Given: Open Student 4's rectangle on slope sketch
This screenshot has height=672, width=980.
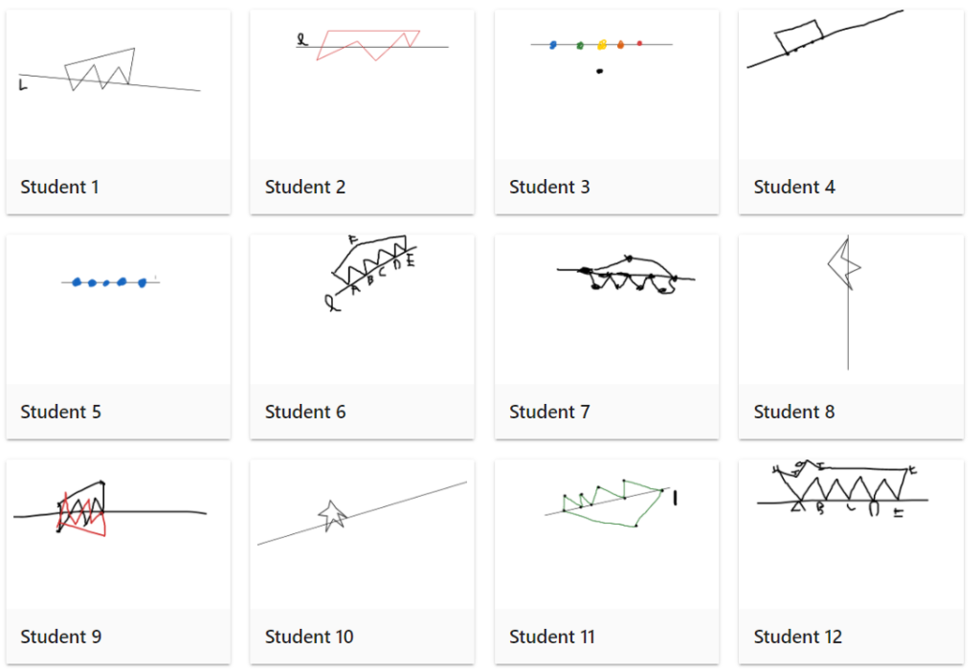Looking at the screenshot, I should [x=851, y=84].
